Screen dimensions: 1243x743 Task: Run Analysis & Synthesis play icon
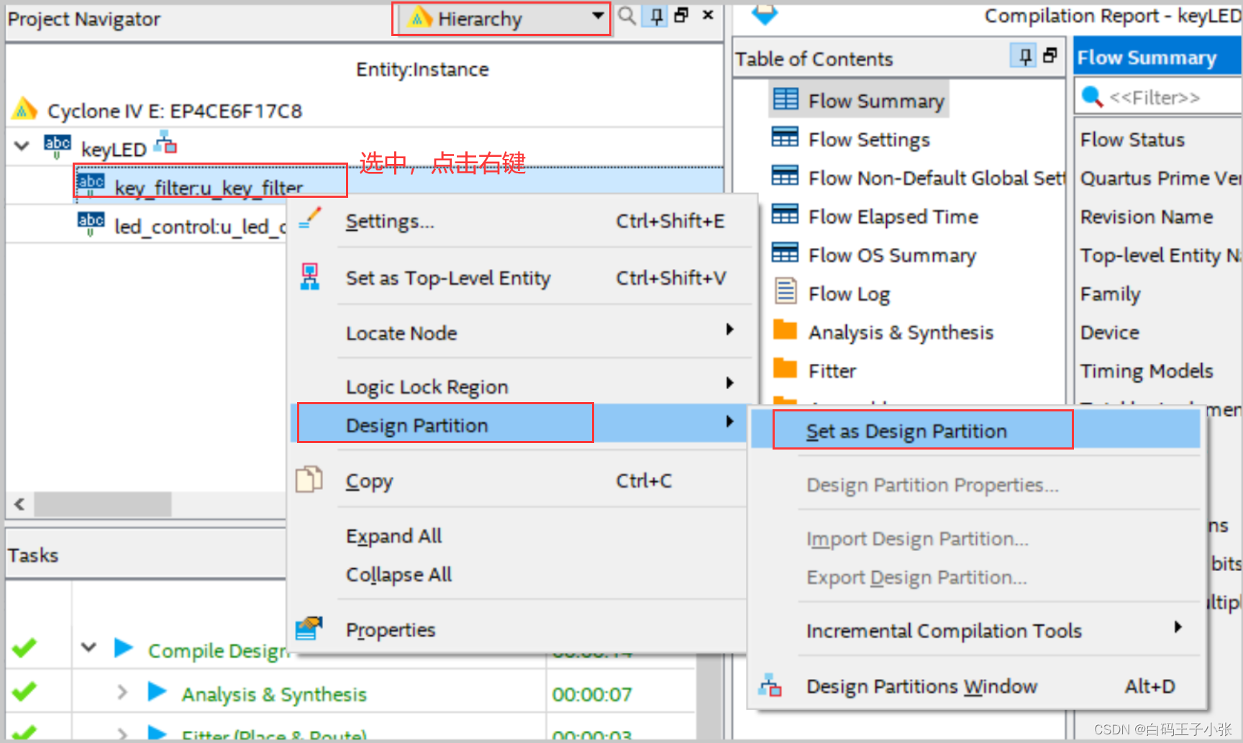tap(157, 692)
